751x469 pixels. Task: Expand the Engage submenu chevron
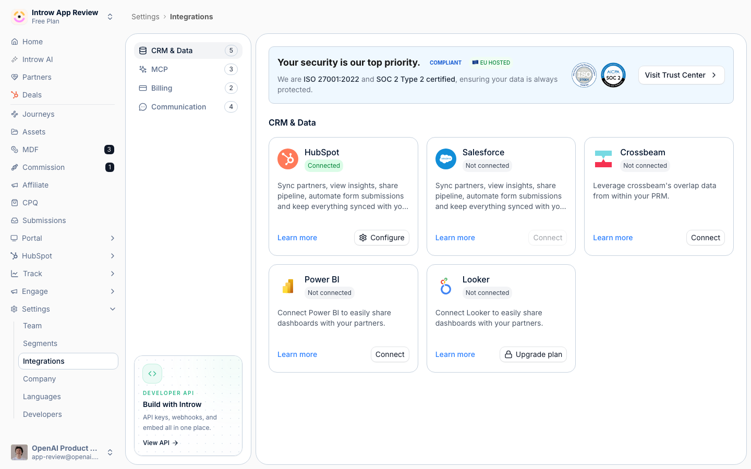113,291
